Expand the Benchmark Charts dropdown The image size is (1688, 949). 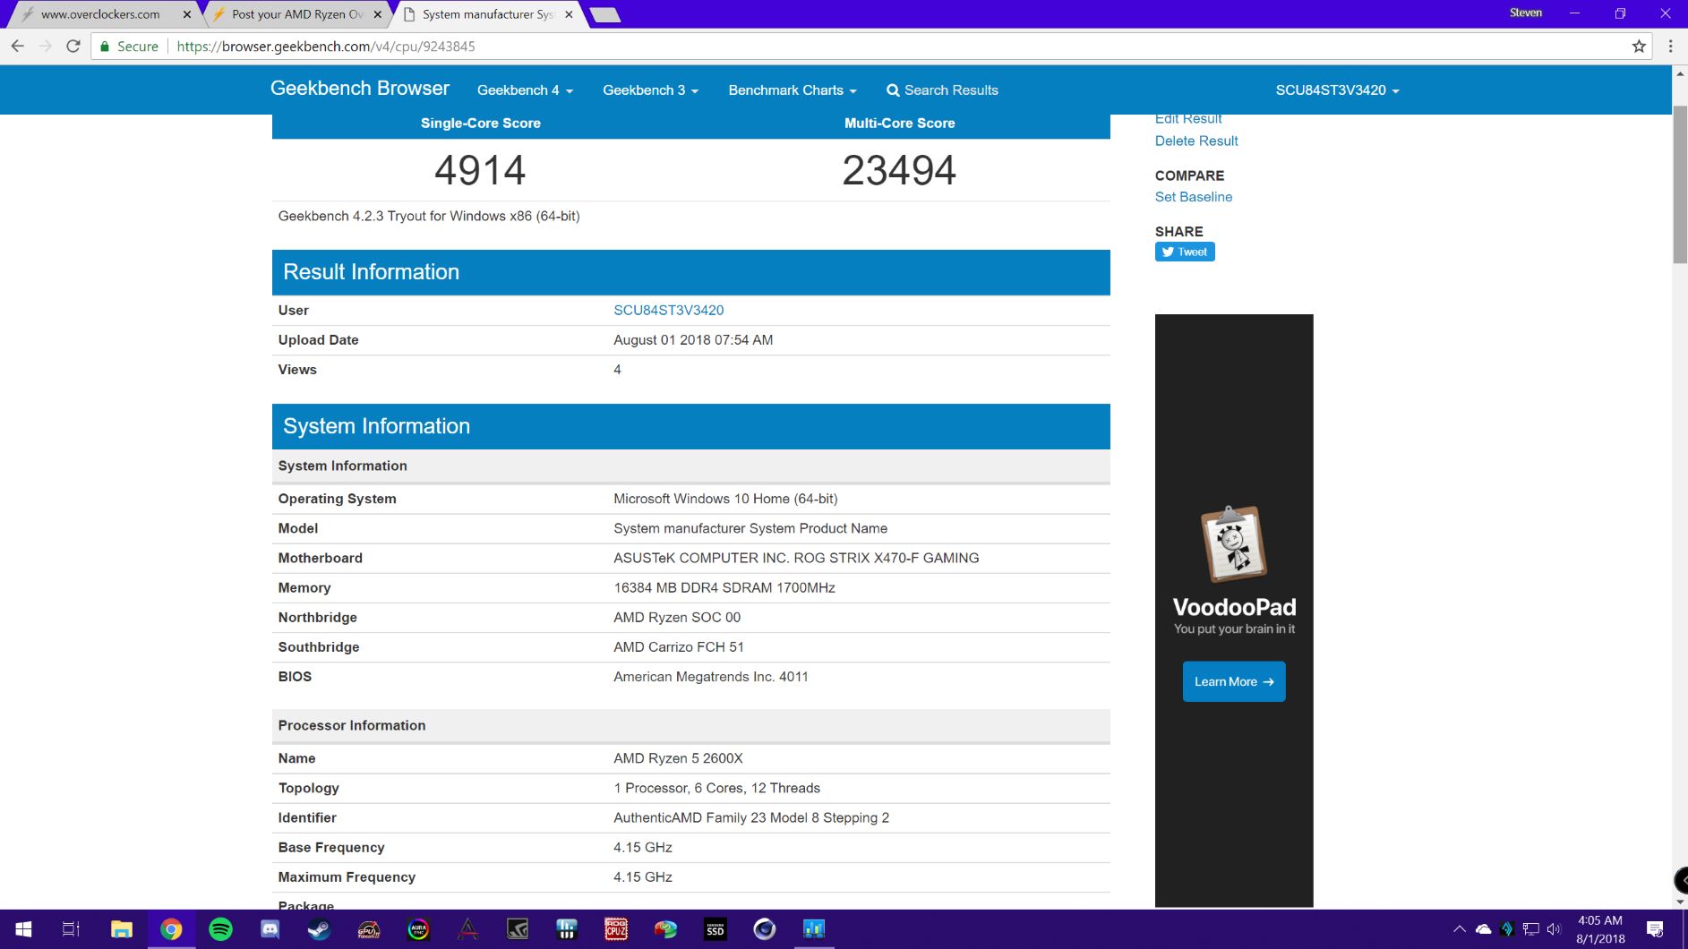pos(793,90)
